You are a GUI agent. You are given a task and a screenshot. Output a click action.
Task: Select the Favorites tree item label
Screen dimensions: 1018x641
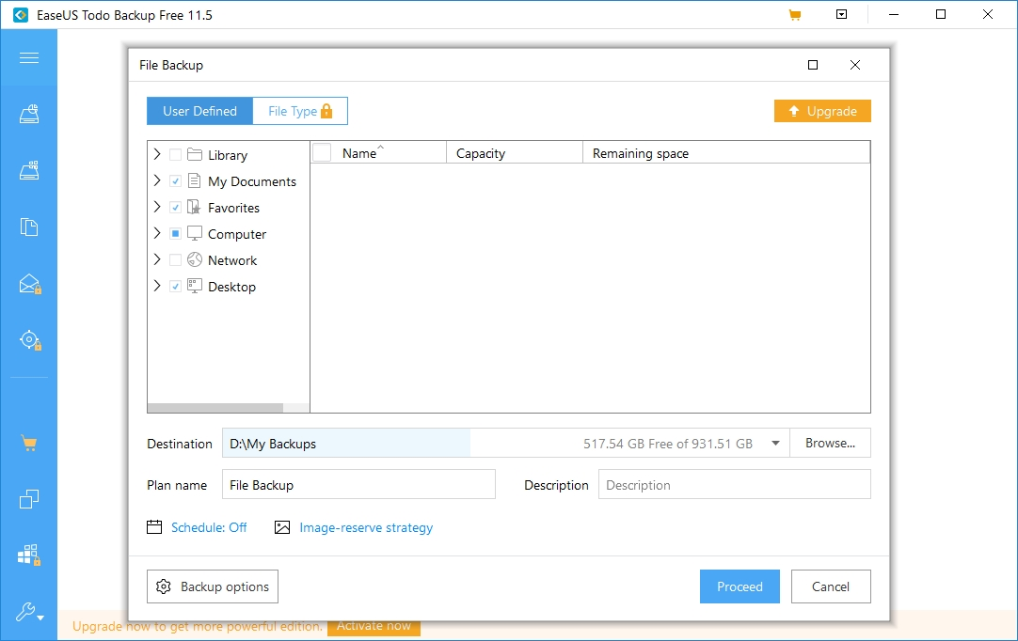pos(233,208)
